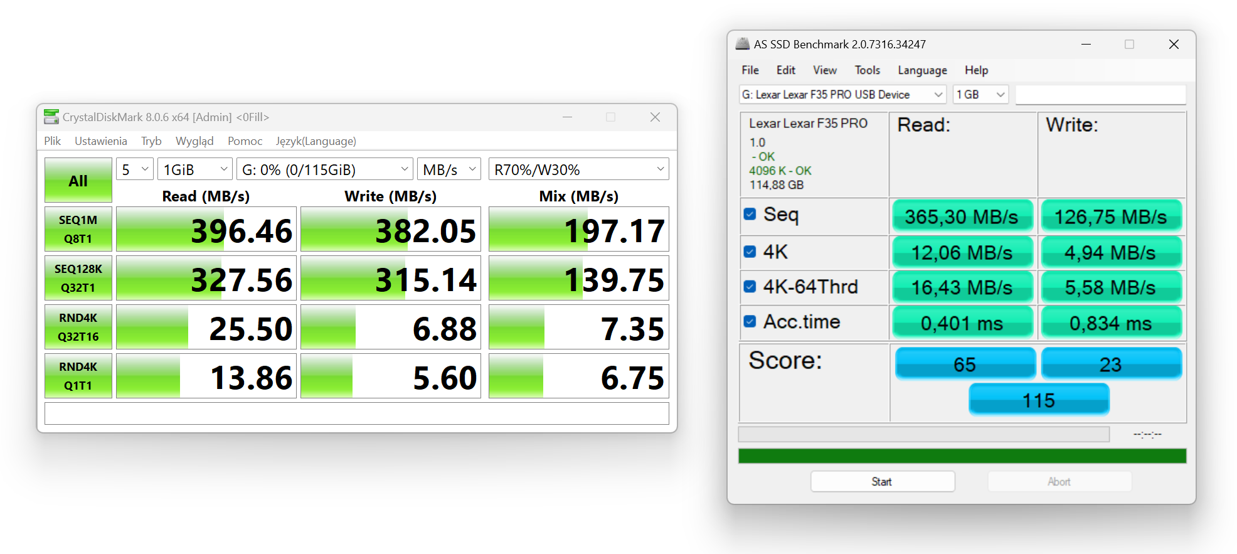Expand the 1GiB test size dropdown
This screenshot has width=1237, height=554.
pyautogui.click(x=194, y=169)
